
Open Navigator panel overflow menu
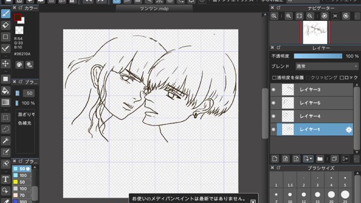[x=356, y=16]
